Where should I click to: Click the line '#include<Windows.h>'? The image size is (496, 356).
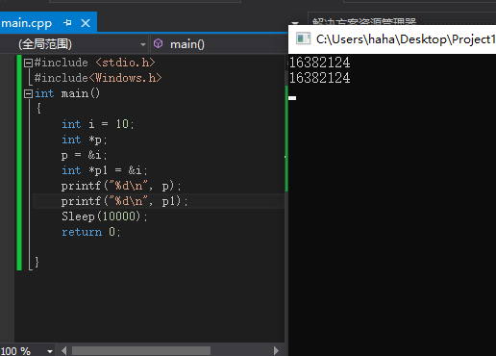click(98, 78)
